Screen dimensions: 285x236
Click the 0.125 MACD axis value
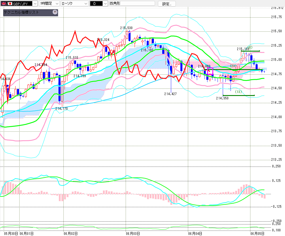tap(276, 181)
